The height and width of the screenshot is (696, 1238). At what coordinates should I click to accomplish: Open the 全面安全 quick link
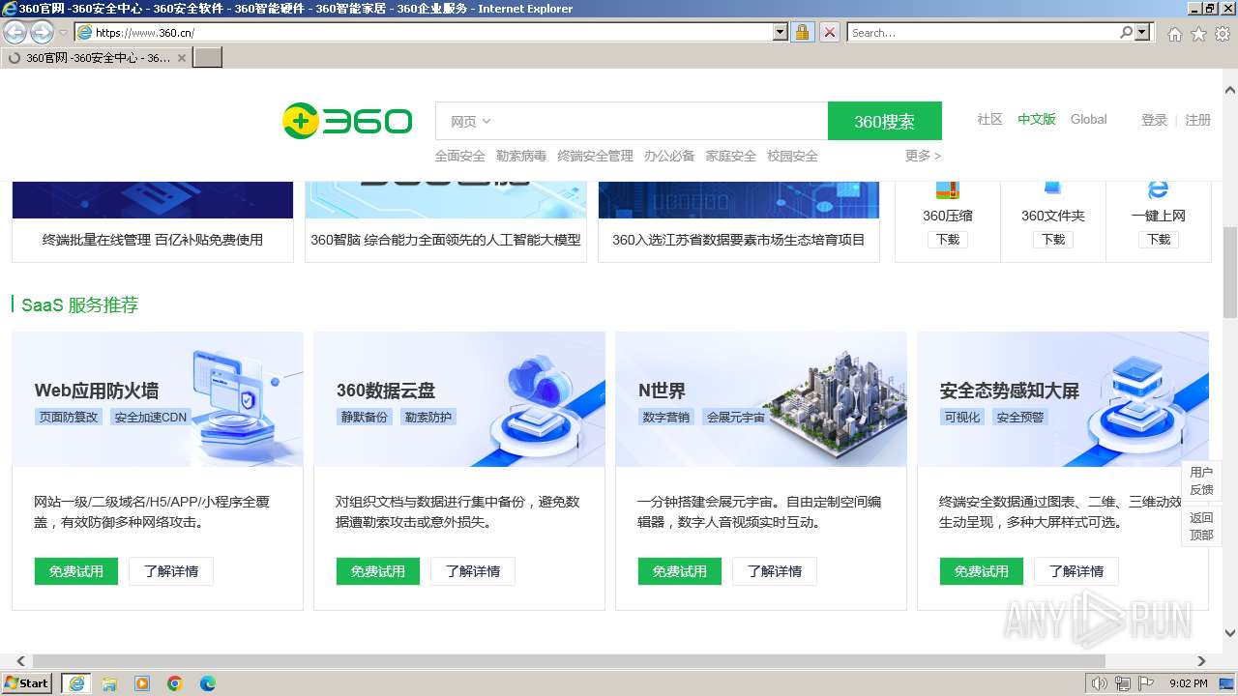459,156
